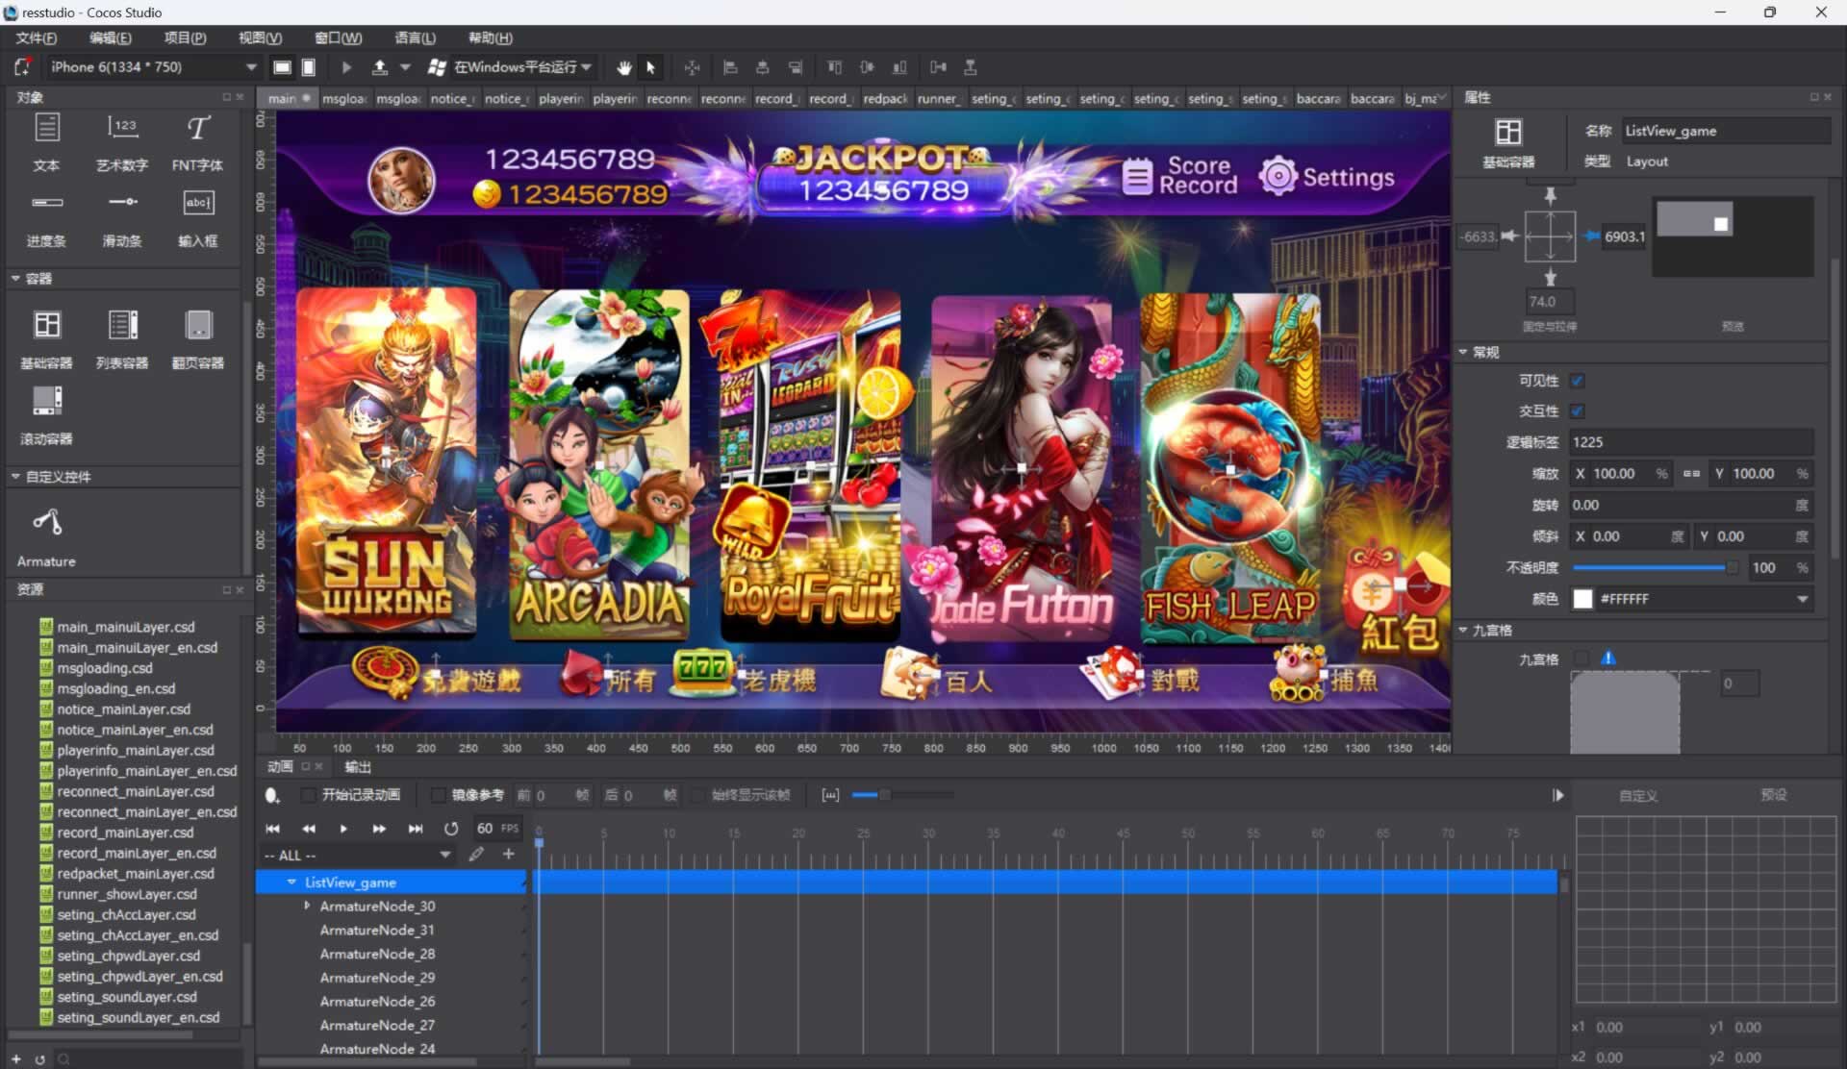Viewport: 1847px width, 1069px height.
Task: Click the #FFFFFF color swatch
Action: point(1582,599)
